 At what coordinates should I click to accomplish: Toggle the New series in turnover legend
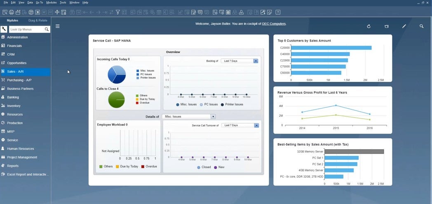tap(218, 167)
